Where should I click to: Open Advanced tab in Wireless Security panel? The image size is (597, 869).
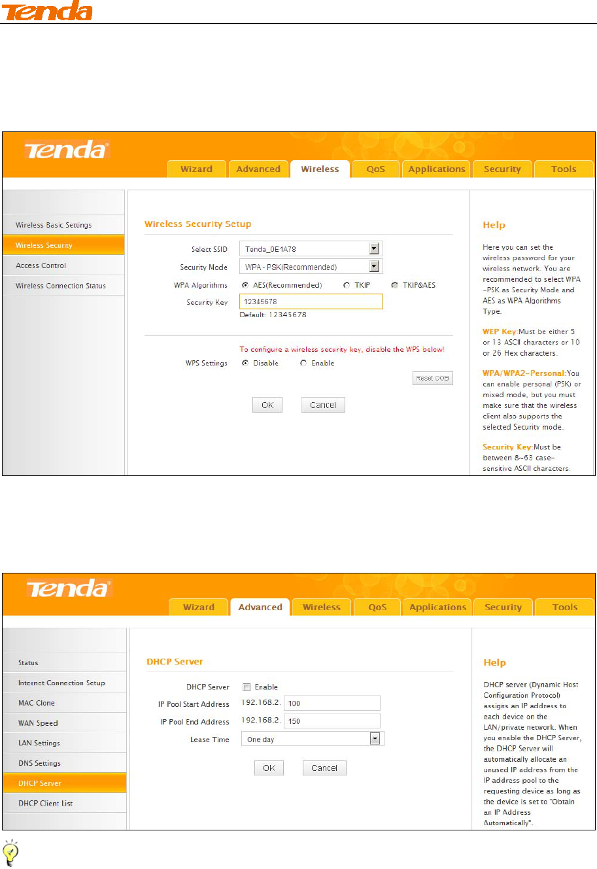click(258, 169)
